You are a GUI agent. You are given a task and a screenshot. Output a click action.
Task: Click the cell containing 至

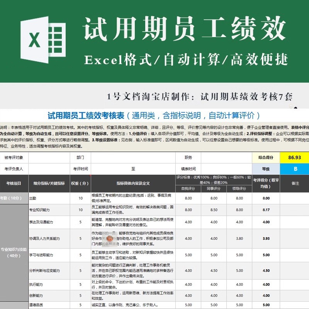tap(133, 169)
